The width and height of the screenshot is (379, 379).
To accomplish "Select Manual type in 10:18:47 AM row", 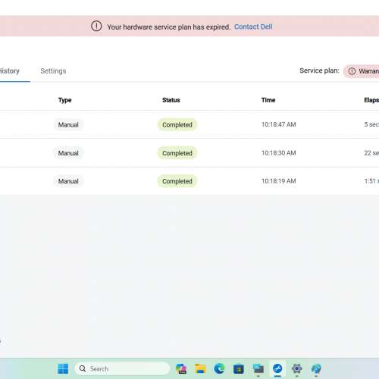I will [x=68, y=125].
